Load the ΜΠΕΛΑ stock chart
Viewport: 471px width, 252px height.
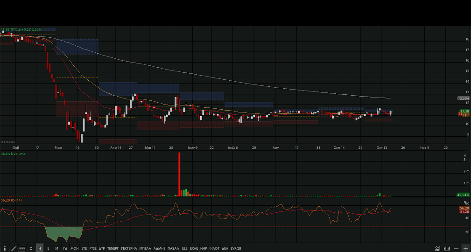point(145,248)
